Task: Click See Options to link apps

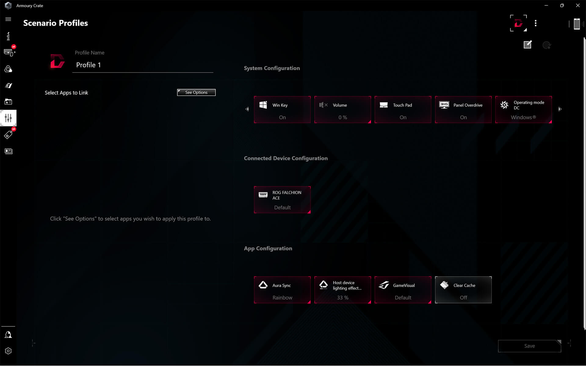Action: (x=196, y=92)
